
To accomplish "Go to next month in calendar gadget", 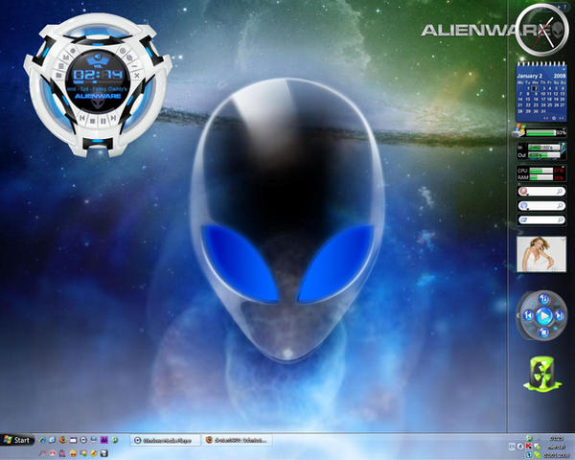I will pos(562,118).
